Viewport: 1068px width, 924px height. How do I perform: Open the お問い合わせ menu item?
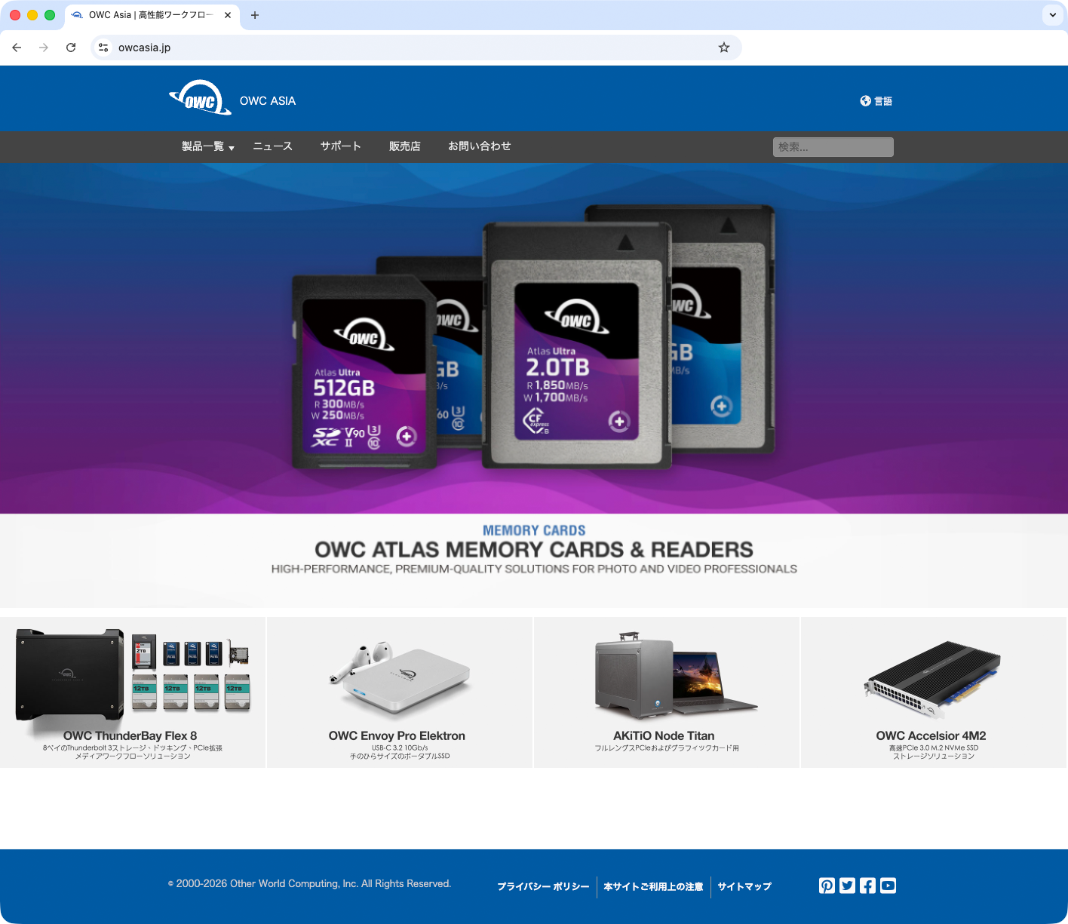point(480,146)
